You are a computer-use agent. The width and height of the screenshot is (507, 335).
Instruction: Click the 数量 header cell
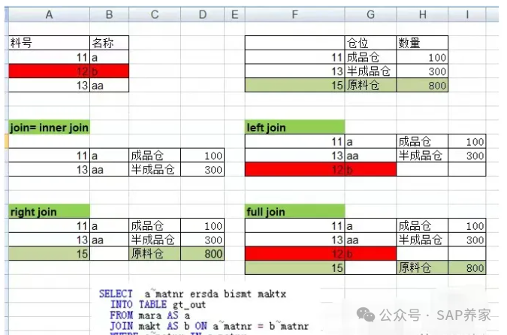(422, 43)
